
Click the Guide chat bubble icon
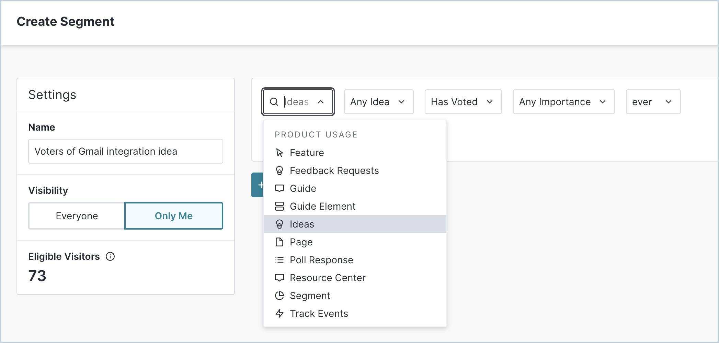(279, 188)
